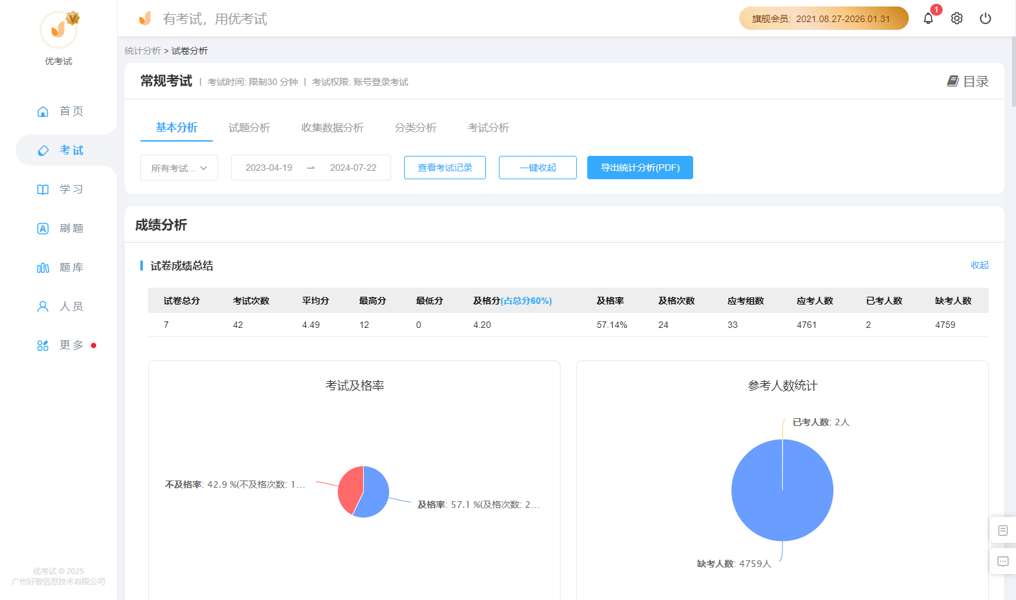Click 平均分 value 4.49
Image resolution: width=1016 pixels, height=600 pixels.
click(x=311, y=325)
